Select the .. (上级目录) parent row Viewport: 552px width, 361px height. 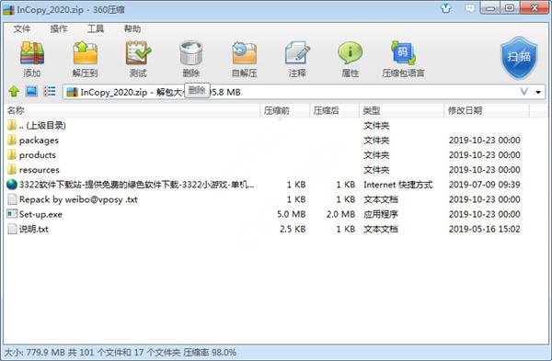click(x=276, y=126)
